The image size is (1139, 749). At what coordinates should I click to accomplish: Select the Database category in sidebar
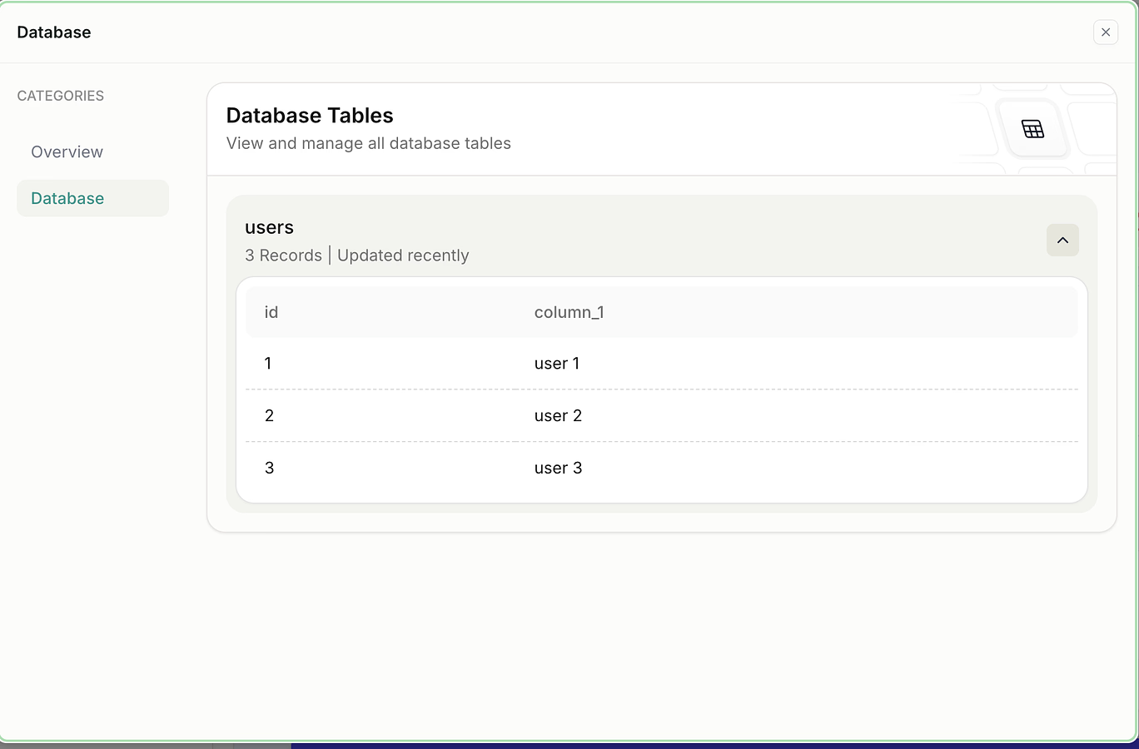(67, 199)
